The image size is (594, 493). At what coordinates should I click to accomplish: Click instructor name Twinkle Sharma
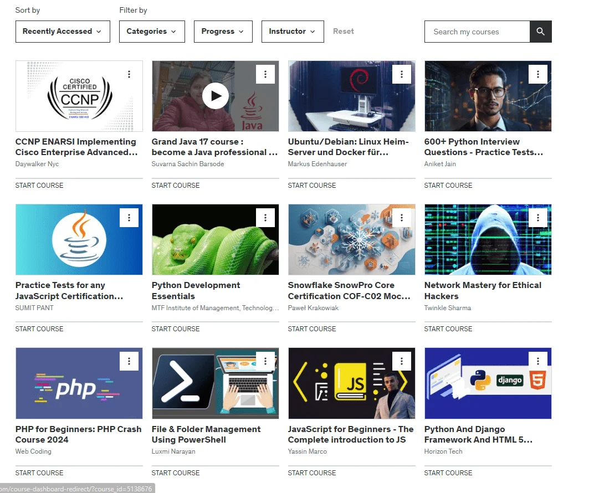pyautogui.click(x=448, y=308)
